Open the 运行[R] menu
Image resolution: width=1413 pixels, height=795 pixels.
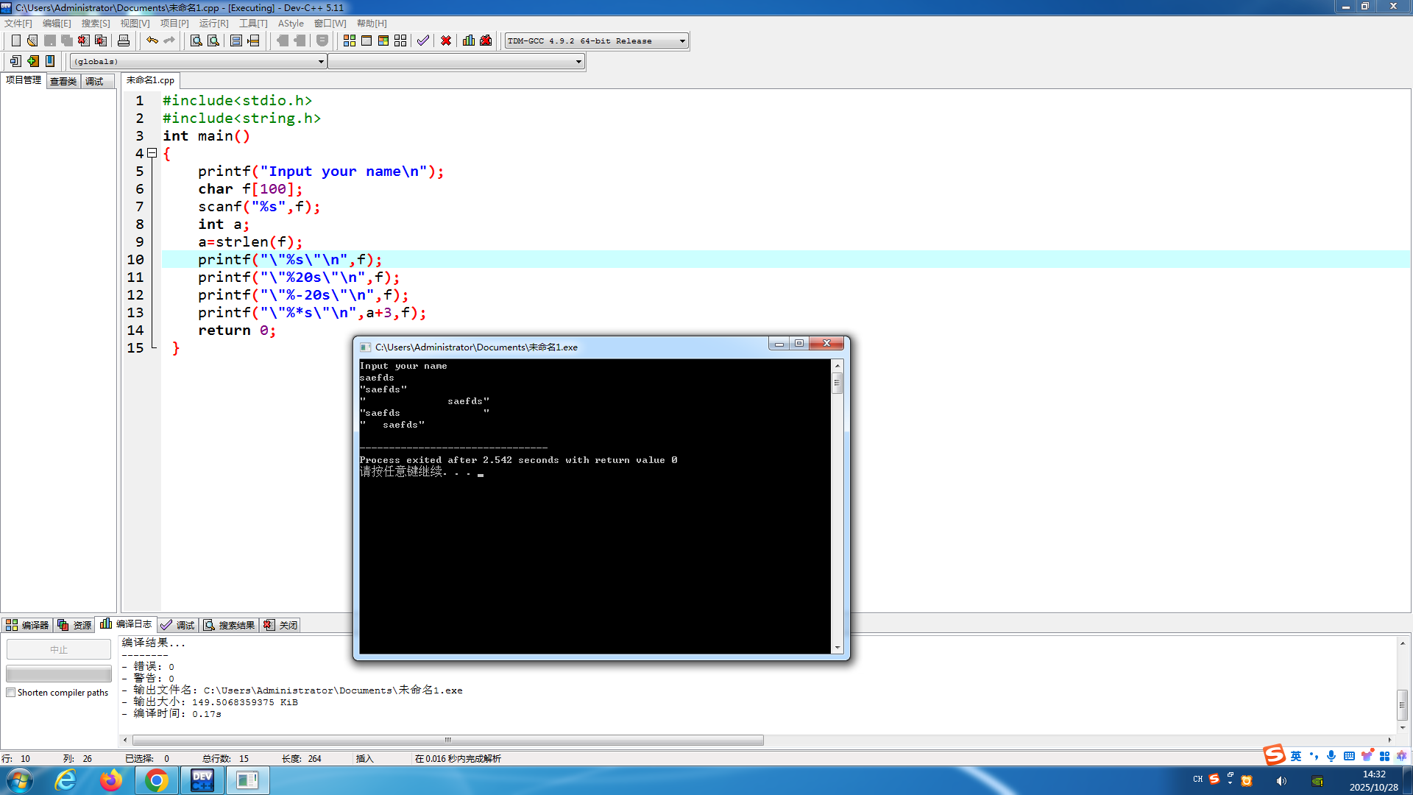pos(213,24)
